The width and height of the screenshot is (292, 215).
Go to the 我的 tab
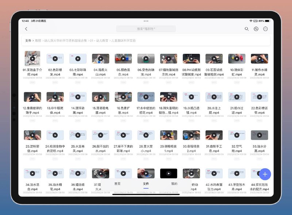point(174,184)
